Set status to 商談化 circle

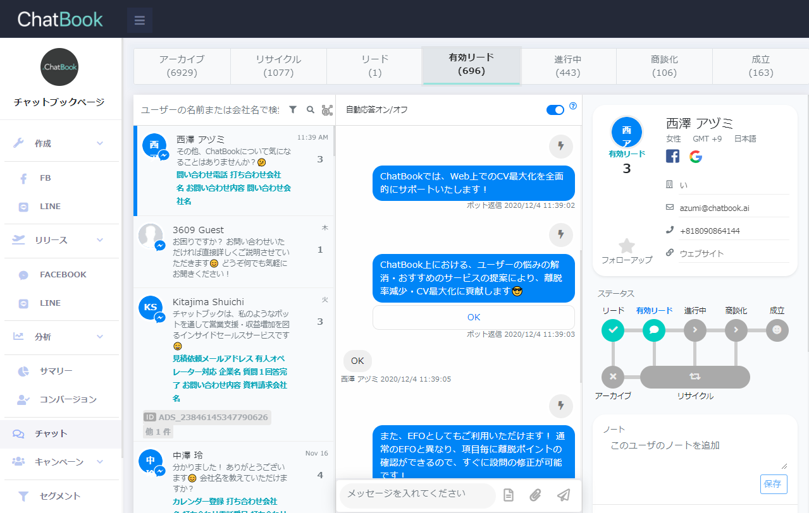point(736,330)
